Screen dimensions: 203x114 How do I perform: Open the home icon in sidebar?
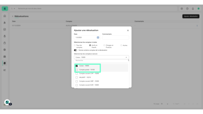tap(5, 16)
